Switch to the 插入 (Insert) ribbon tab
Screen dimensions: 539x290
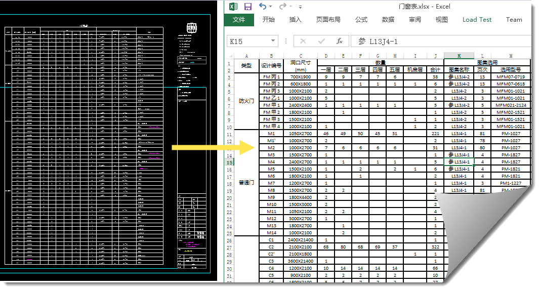pos(295,20)
